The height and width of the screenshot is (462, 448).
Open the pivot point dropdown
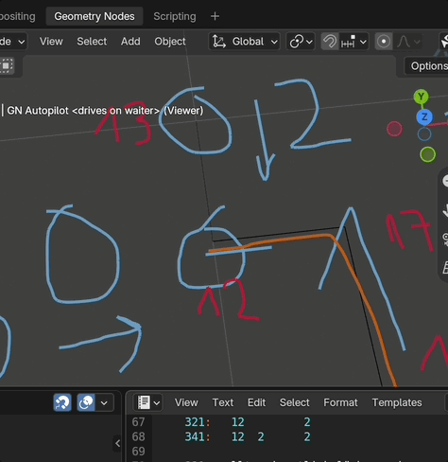point(301,42)
